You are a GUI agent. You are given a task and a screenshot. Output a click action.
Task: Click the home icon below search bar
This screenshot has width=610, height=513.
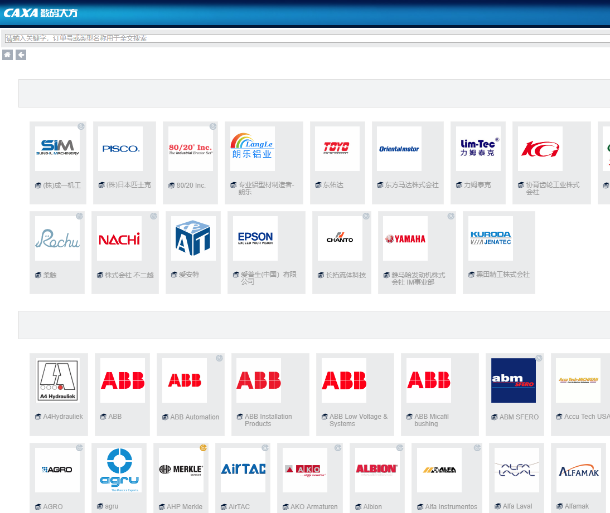[x=7, y=55]
